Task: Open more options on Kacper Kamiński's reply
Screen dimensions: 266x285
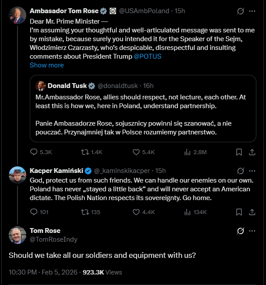Action: (252, 171)
